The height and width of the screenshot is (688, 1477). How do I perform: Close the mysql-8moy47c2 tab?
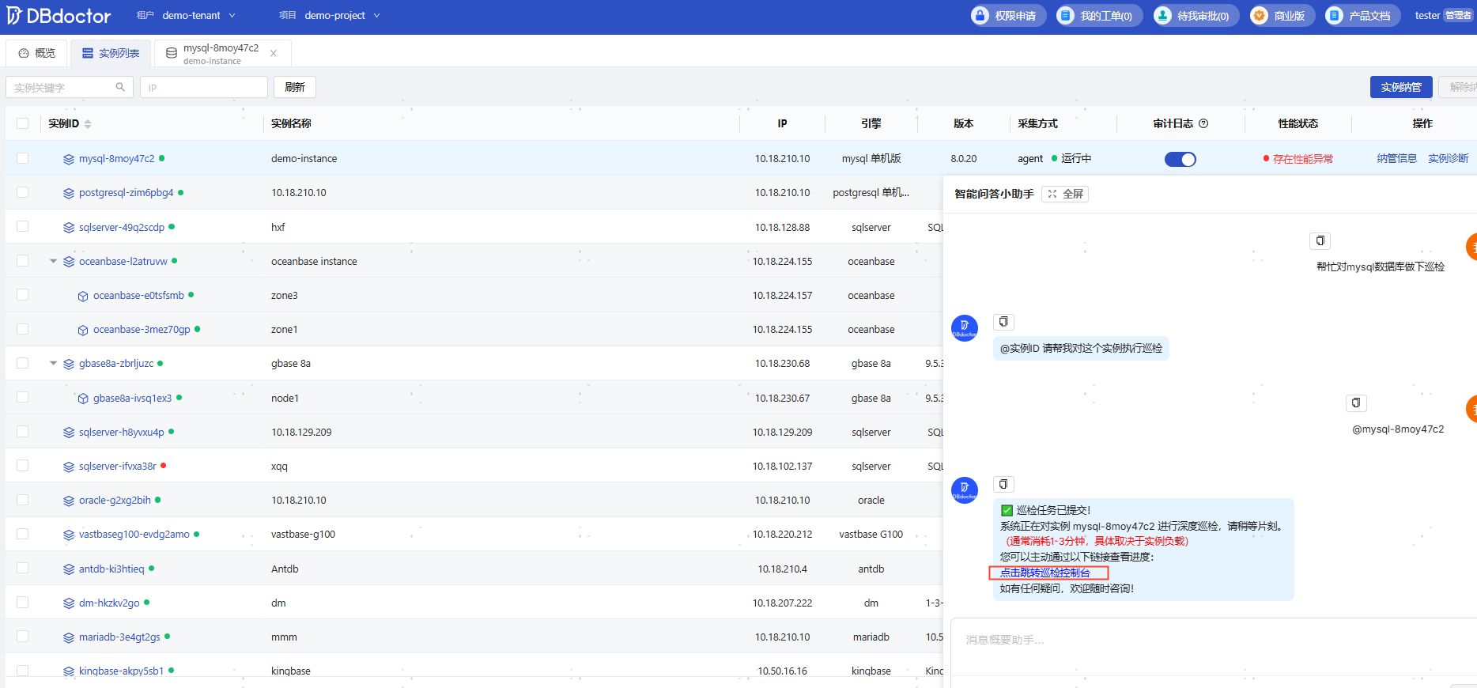pos(274,54)
